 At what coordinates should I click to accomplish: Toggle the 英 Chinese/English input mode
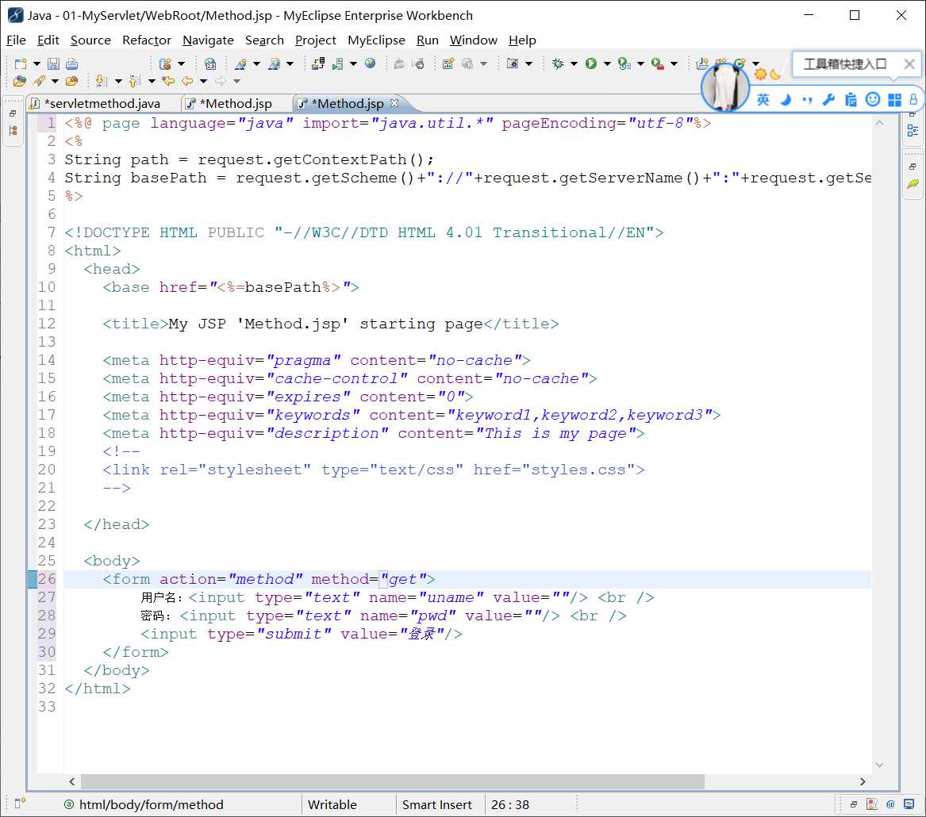coord(763,99)
